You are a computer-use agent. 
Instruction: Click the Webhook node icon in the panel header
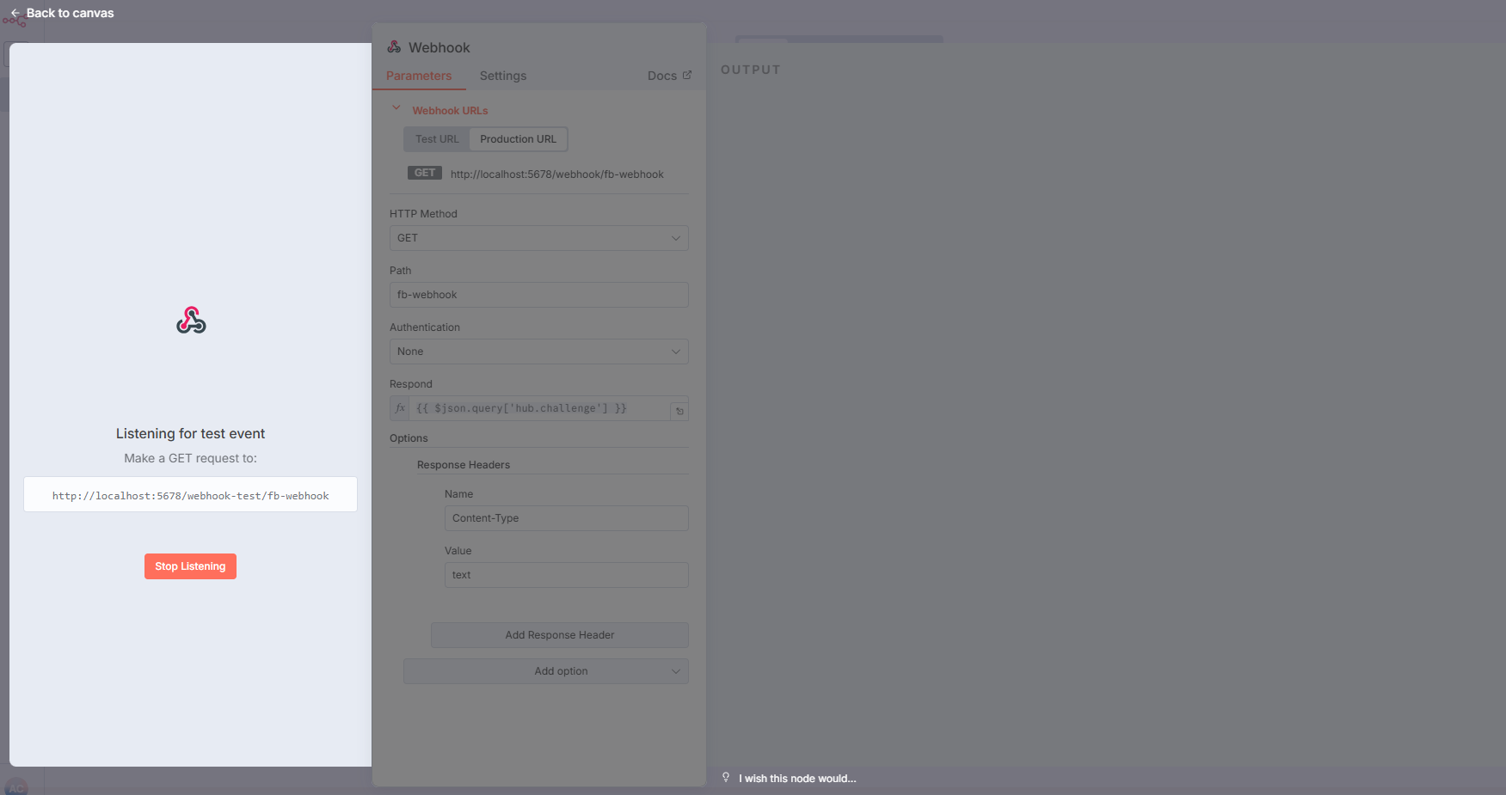point(394,46)
